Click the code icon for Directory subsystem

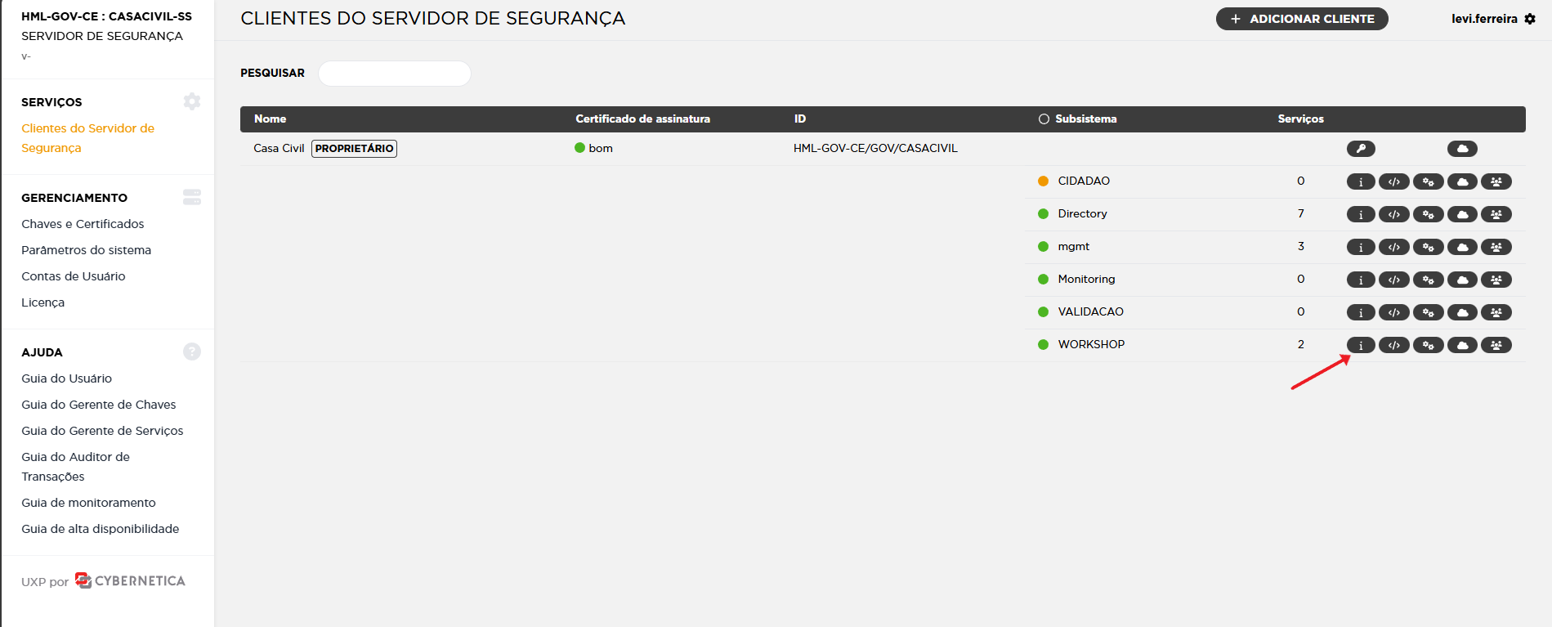coord(1393,214)
